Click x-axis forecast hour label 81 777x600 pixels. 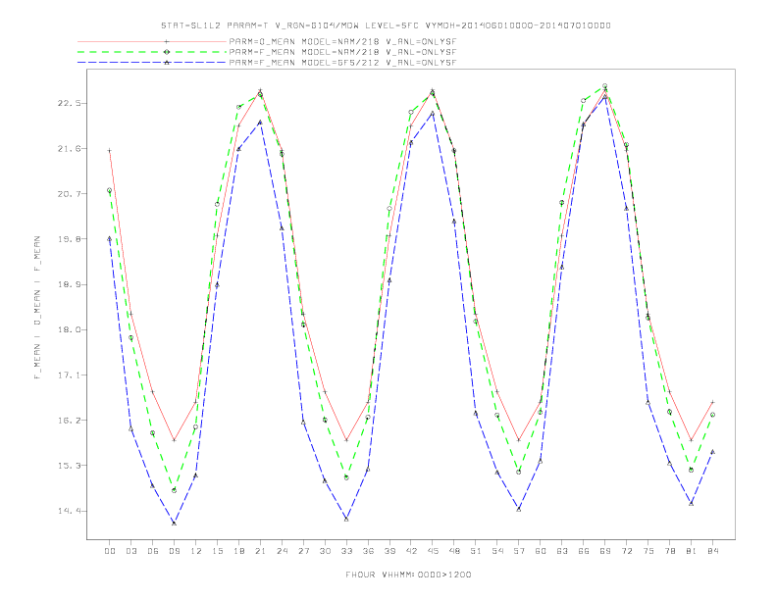click(x=692, y=551)
